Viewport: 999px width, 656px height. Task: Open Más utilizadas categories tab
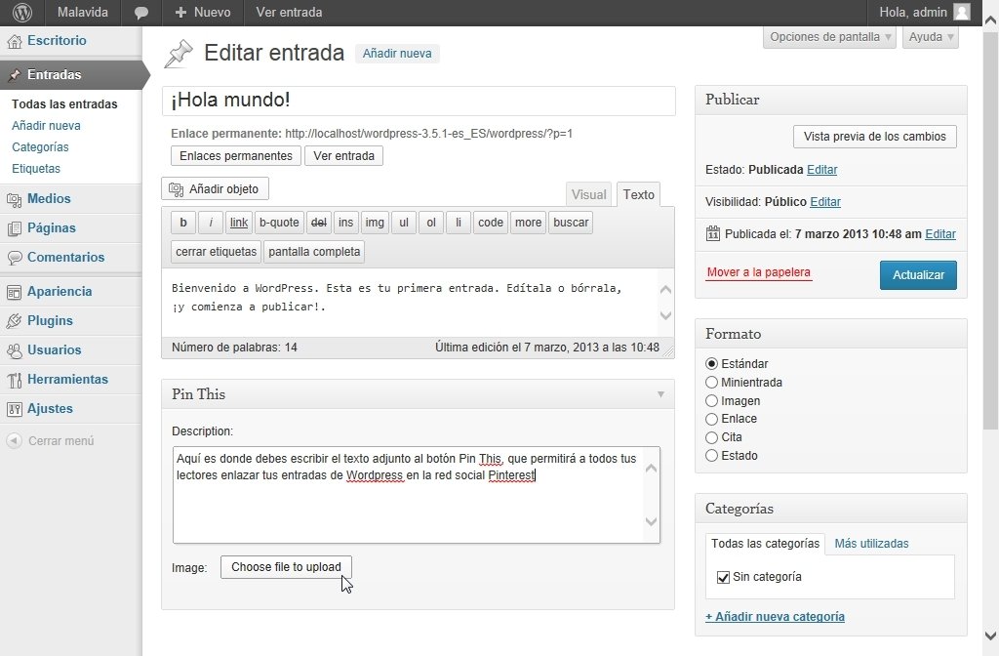point(871,544)
